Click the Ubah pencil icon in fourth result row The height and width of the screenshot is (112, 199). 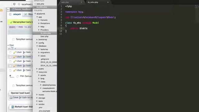tap(15, 66)
